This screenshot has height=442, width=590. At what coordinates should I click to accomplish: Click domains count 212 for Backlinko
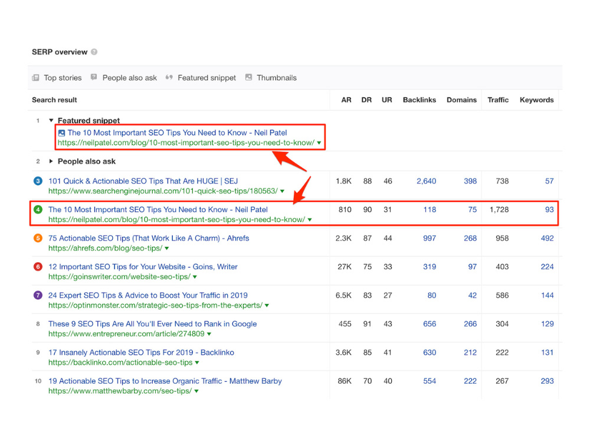470,352
